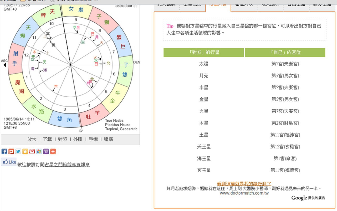The width and height of the screenshot is (337, 211).
Task: Share the chart on Yahoo
Action: click(x=46, y=151)
